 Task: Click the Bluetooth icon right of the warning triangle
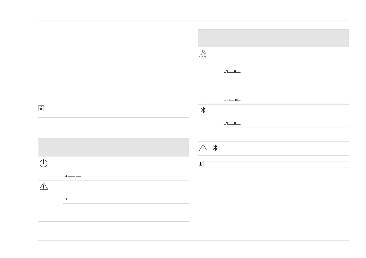coord(215,148)
